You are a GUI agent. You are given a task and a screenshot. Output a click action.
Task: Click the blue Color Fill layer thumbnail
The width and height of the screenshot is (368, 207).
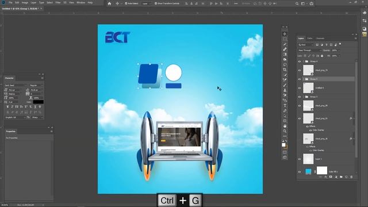coord(308,171)
